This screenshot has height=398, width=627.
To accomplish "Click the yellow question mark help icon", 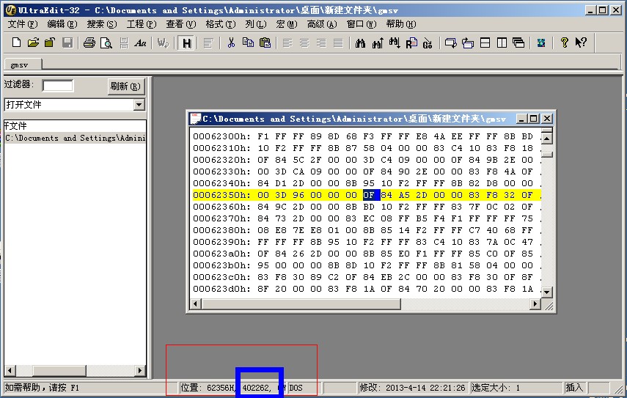I will [564, 43].
